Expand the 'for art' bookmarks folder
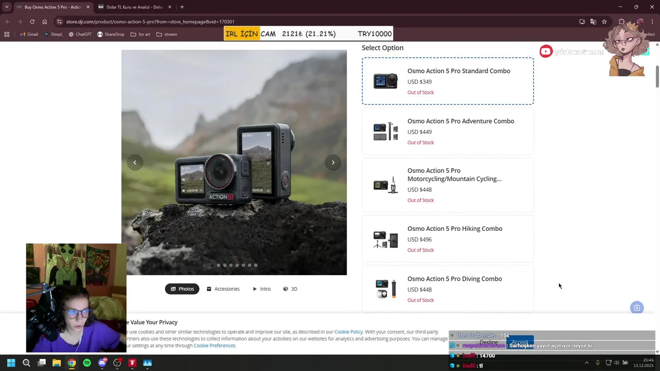 (x=140, y=35)
